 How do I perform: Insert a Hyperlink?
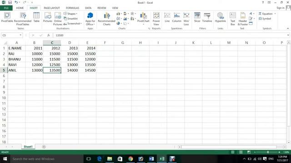(x=220, y=17)
